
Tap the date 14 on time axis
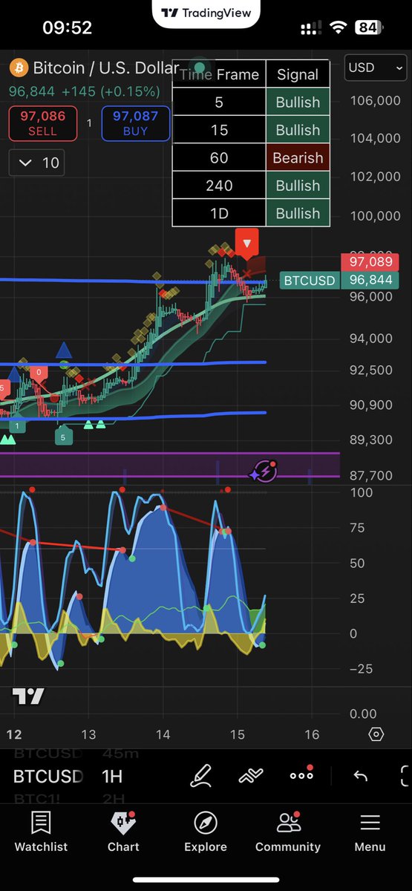pos(163,734)
